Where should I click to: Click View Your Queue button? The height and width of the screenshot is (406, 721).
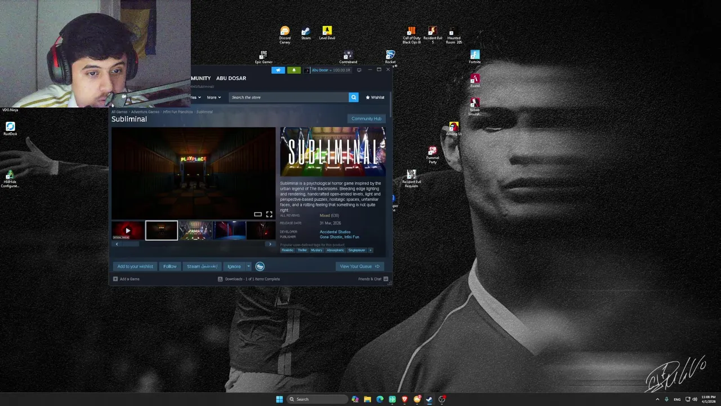coord(360,266)
